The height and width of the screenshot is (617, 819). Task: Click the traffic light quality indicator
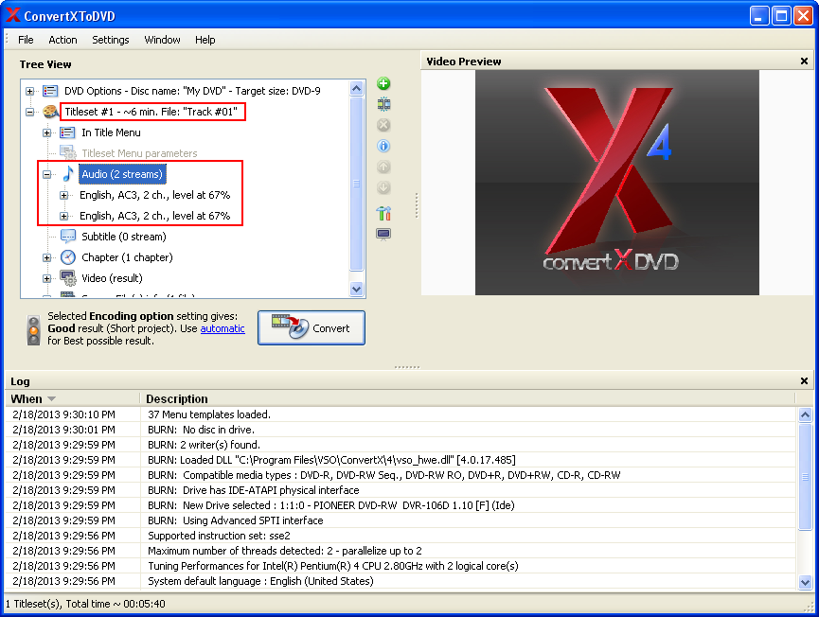coord(33,330)
